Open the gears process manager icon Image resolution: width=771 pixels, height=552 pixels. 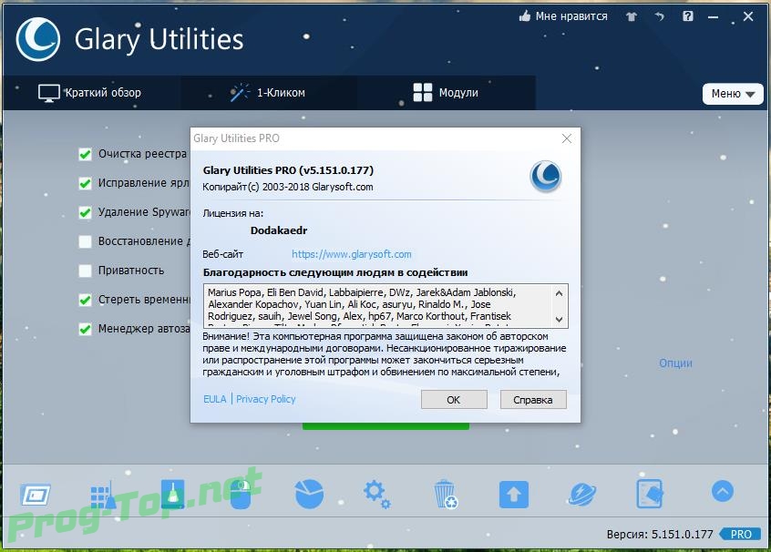coord(376,494)
